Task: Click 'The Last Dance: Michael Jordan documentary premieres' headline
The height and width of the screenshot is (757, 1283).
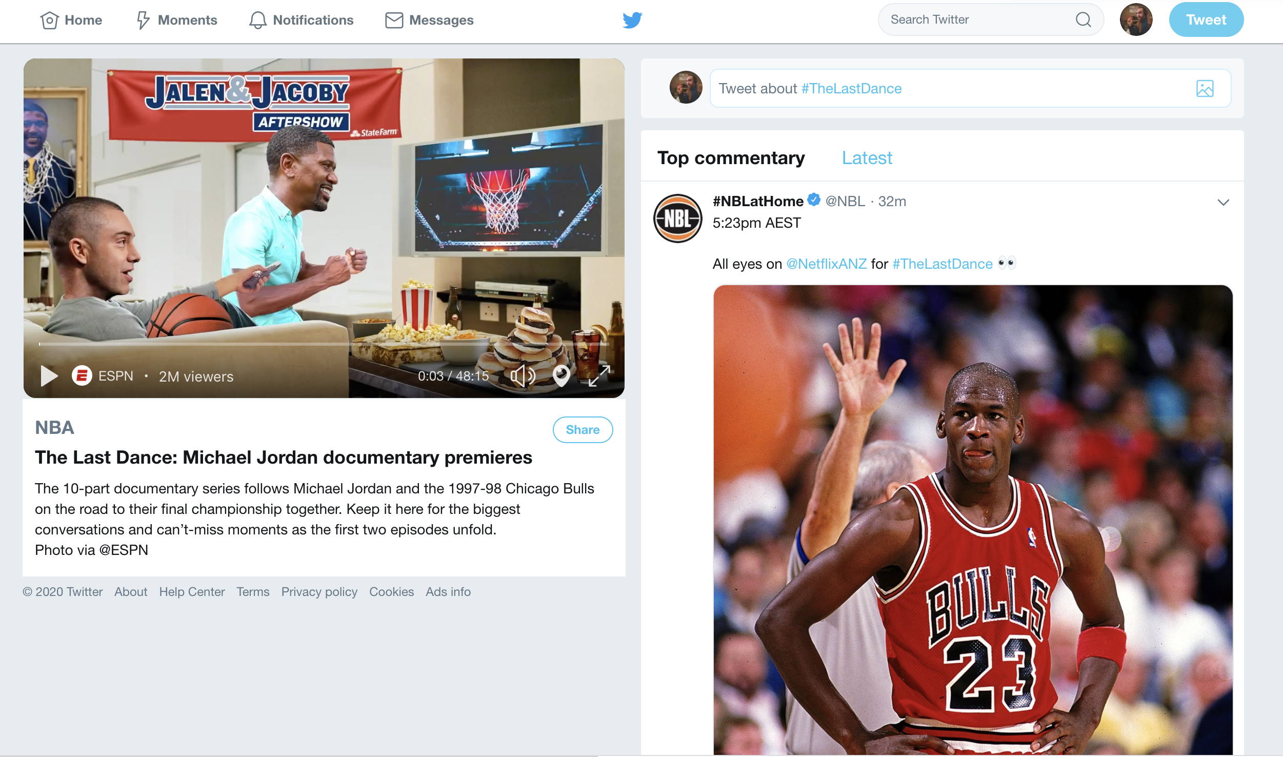Action: [x=284, y=457]
